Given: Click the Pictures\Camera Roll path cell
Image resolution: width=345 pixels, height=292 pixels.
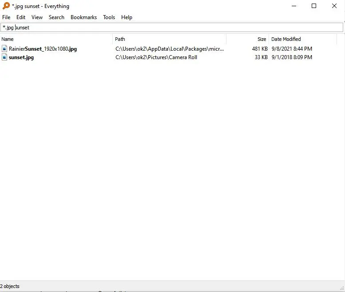Looking at the screenshot, I should click(x=156, y=57).
